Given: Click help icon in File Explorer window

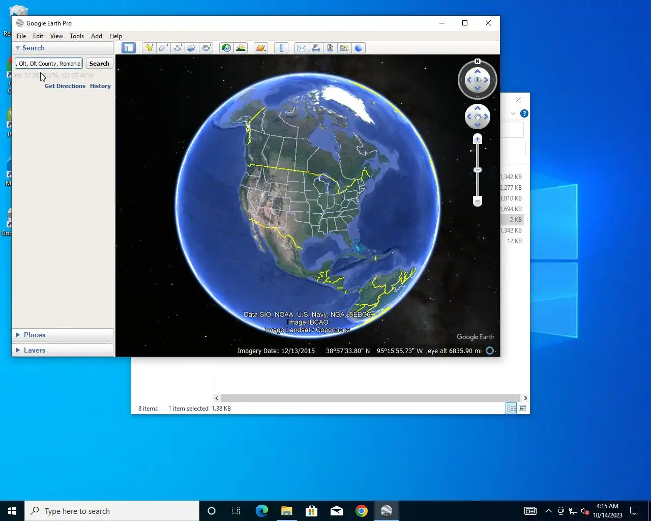Looking at the screenshot, I should (x=524, y=113).
